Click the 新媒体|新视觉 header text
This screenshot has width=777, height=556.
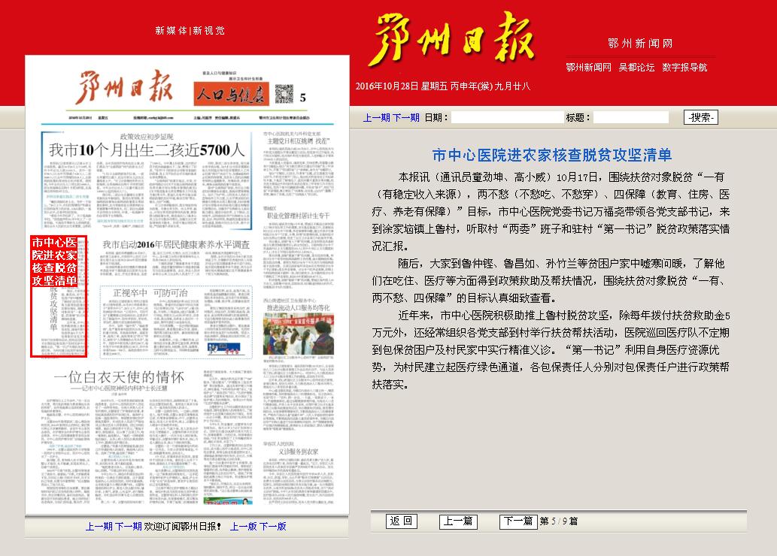tap(190, 31)
